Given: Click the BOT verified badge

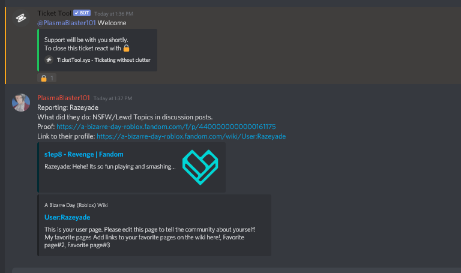Looking at the screenshot, I should point(82,13).
